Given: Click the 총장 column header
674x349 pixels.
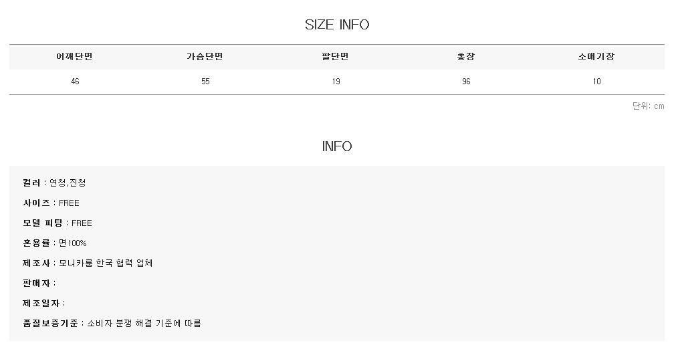Looking at the screenshot, I should point(465,57).
